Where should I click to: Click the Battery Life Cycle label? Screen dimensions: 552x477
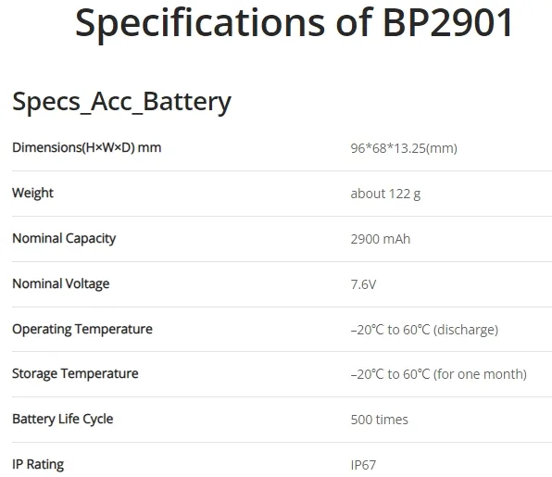pyautogui.click(x=63, y=419)
